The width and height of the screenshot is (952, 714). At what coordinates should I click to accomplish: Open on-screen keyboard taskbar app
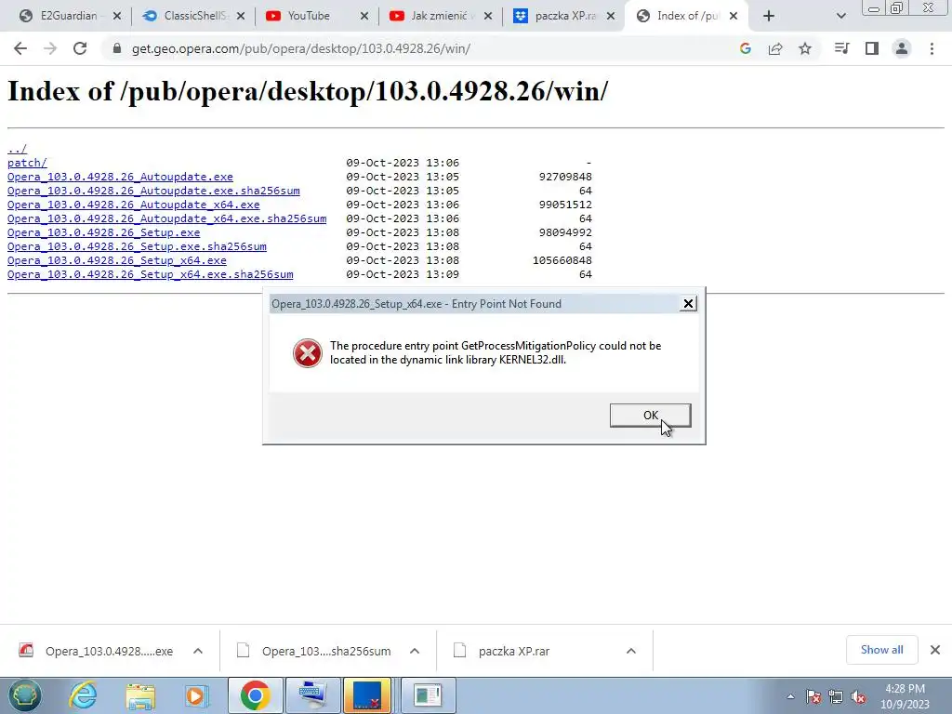pyautogui.click(x=312, y=695)
